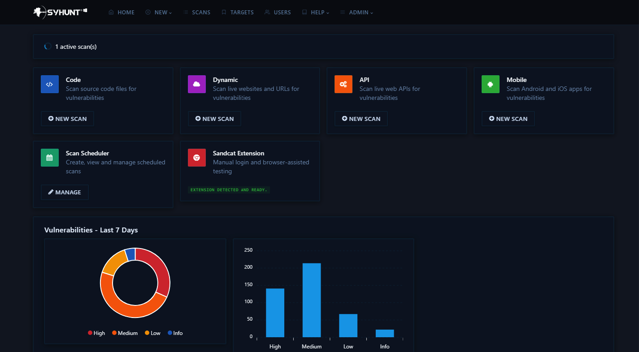This screenshot has width=639, height=352.
Task: Click the High bar in the bar chart
Action: click(275, 313)
